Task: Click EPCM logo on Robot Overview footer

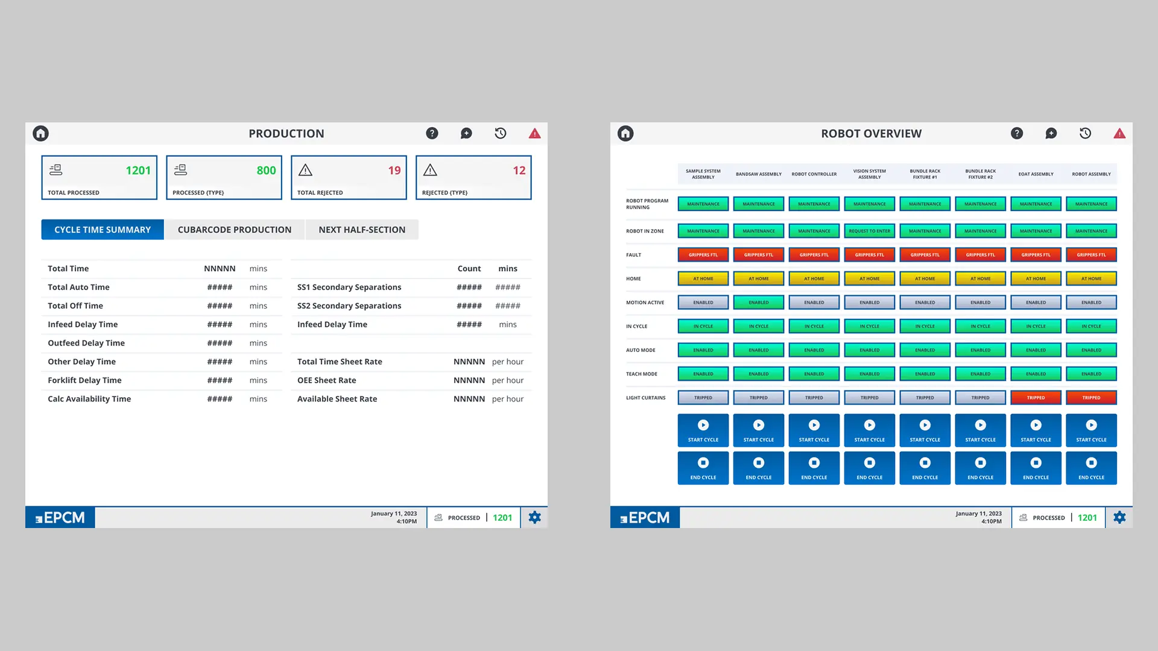Action: (645, 517)
